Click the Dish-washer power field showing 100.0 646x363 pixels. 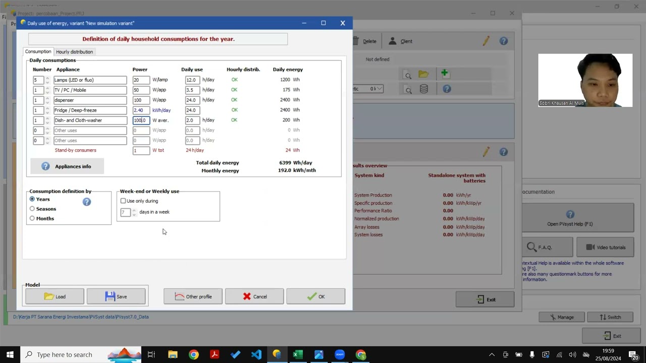[x=141, y=120]
